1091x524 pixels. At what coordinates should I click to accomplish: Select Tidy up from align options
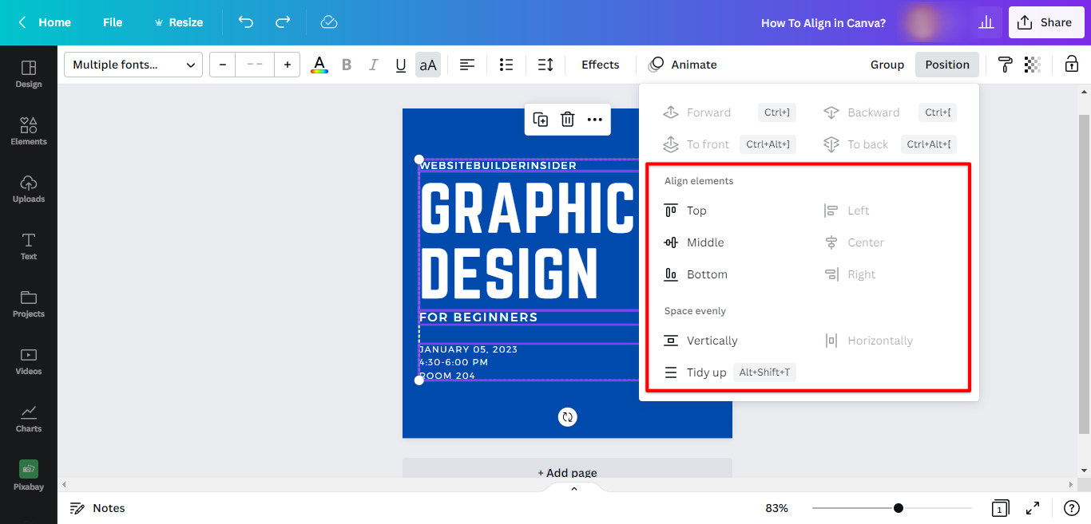tap(706, 372)
